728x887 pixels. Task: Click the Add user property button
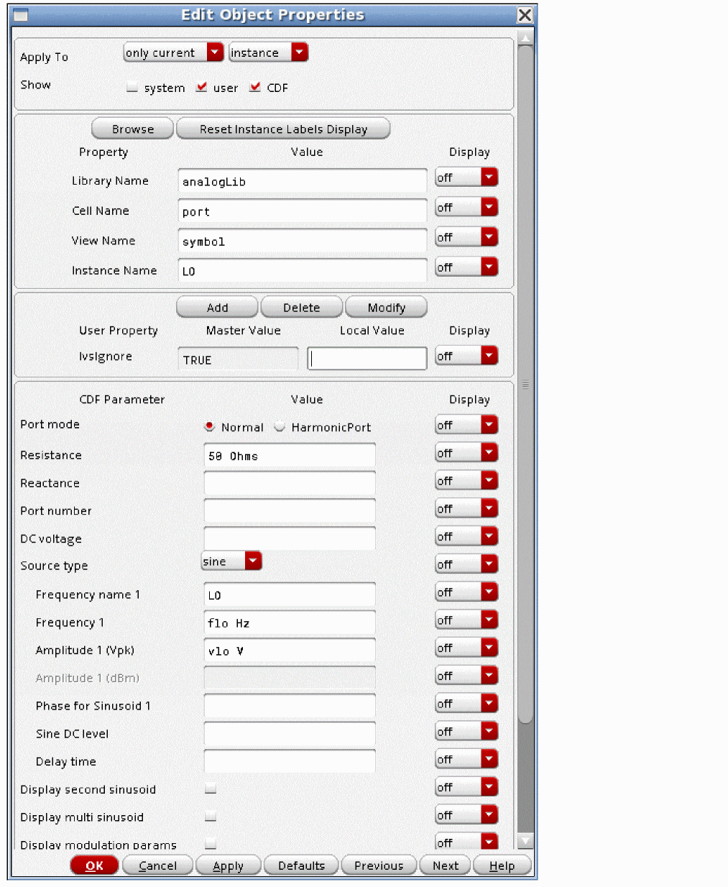pyautogui.click(x=217, y=308)
